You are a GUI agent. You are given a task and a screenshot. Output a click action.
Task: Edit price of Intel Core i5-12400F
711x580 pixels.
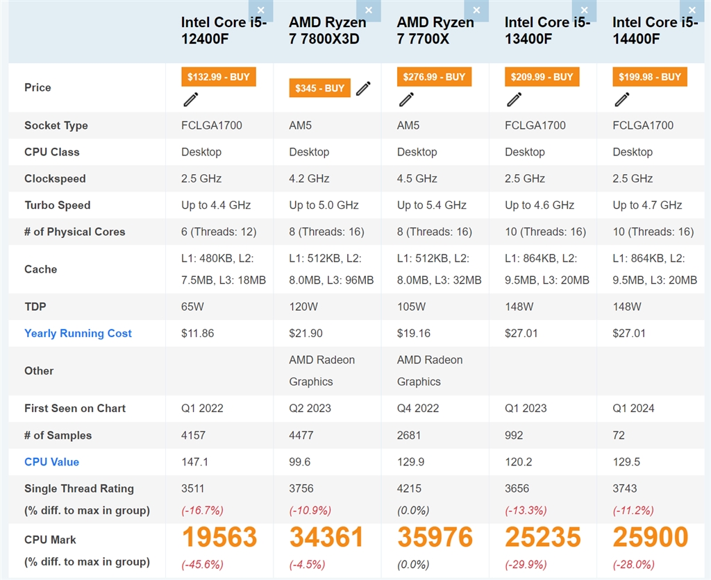click(191, 100)
